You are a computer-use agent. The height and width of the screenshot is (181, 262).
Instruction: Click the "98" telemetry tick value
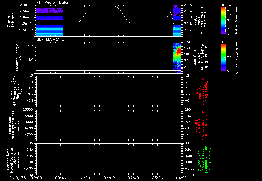187,128
